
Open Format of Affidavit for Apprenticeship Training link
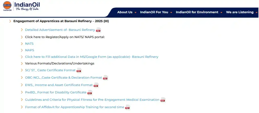tap(74, 107)
